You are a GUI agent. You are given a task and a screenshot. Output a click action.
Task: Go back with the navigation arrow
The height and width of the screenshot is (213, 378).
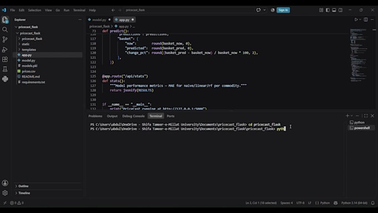click(113, 10)
